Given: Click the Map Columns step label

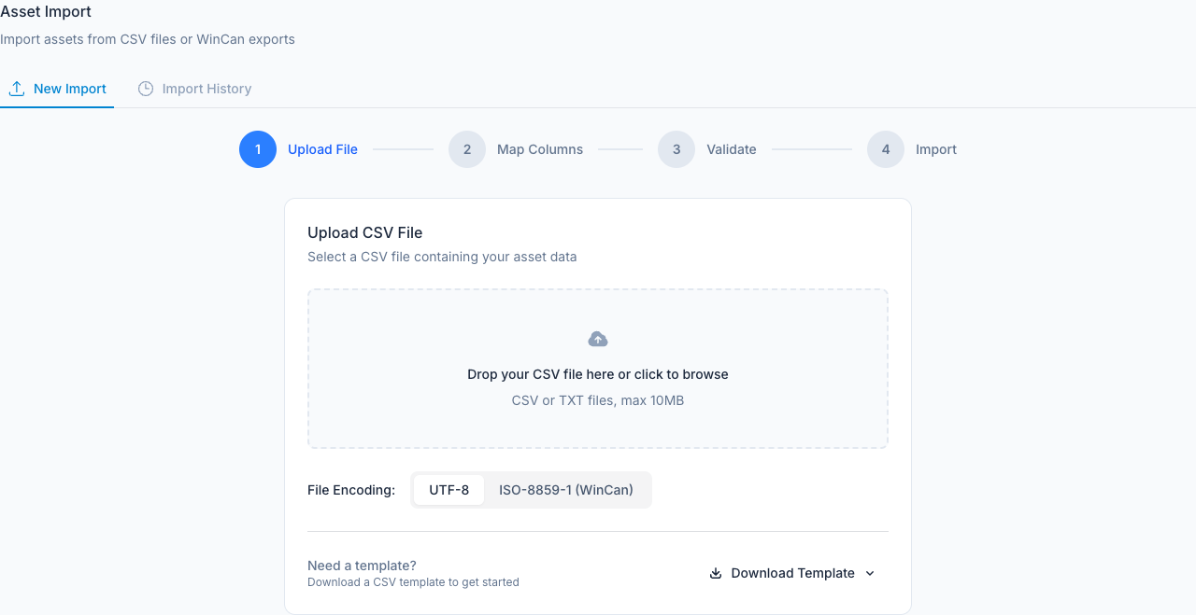Looking at the screenshot, I should click(540, 149).
